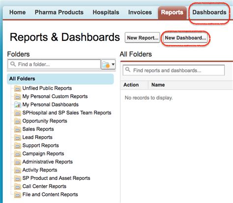Open SPHospital and SP Sales Team Reports

point(67,113)
